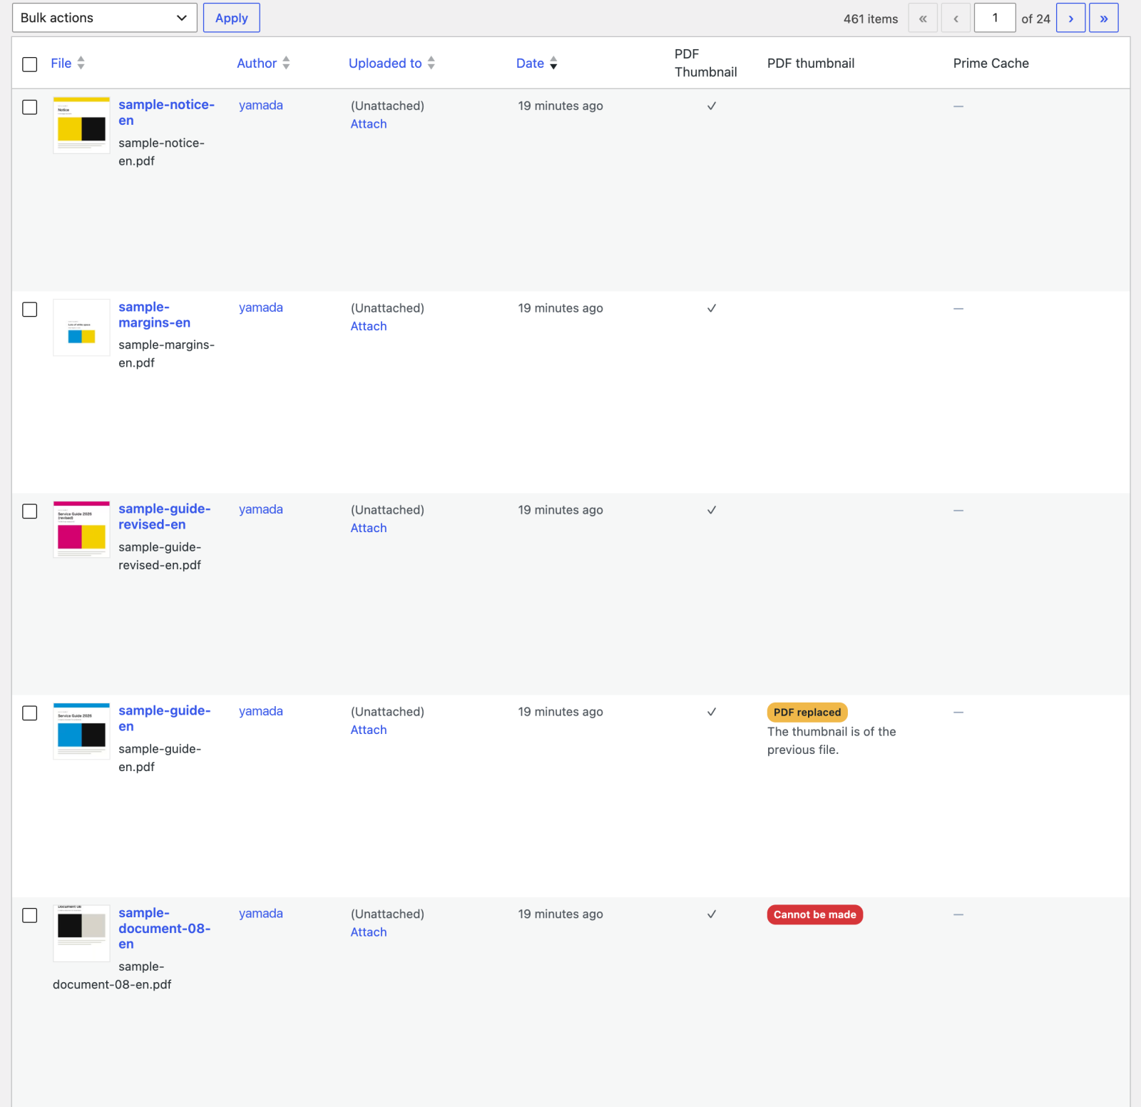Toggle the select-all checkbox in header
Viewport: 1141px width, 1107px height.
pos(30,64)
